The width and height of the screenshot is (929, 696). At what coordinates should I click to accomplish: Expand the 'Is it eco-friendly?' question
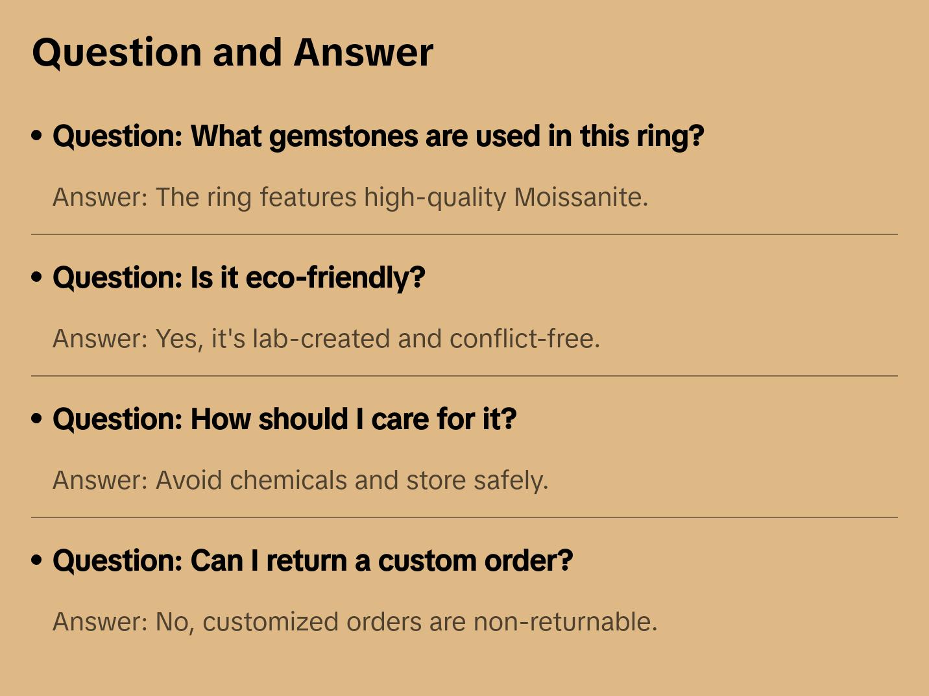point(239,278)
